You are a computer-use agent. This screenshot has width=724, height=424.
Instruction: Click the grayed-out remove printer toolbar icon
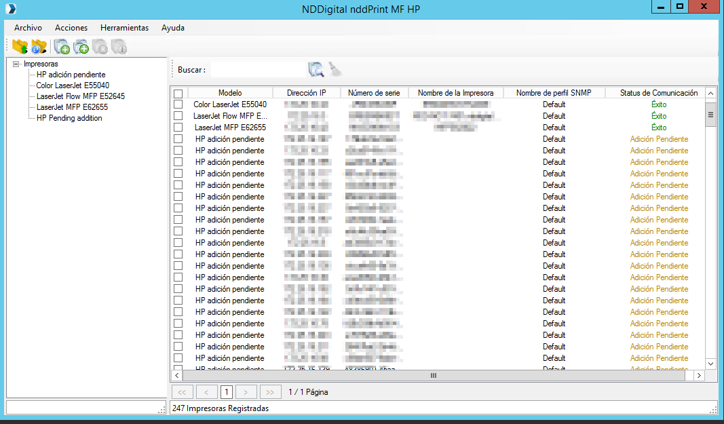pyautogui.click(x=100, y=47)
